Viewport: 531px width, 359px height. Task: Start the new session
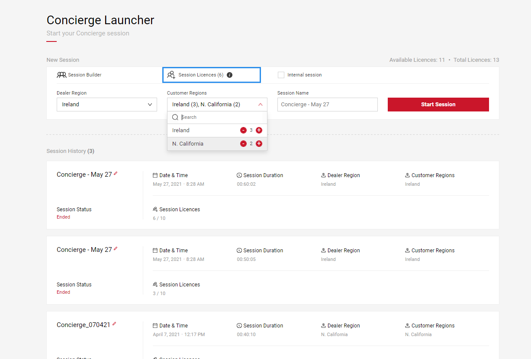point(438,105)
